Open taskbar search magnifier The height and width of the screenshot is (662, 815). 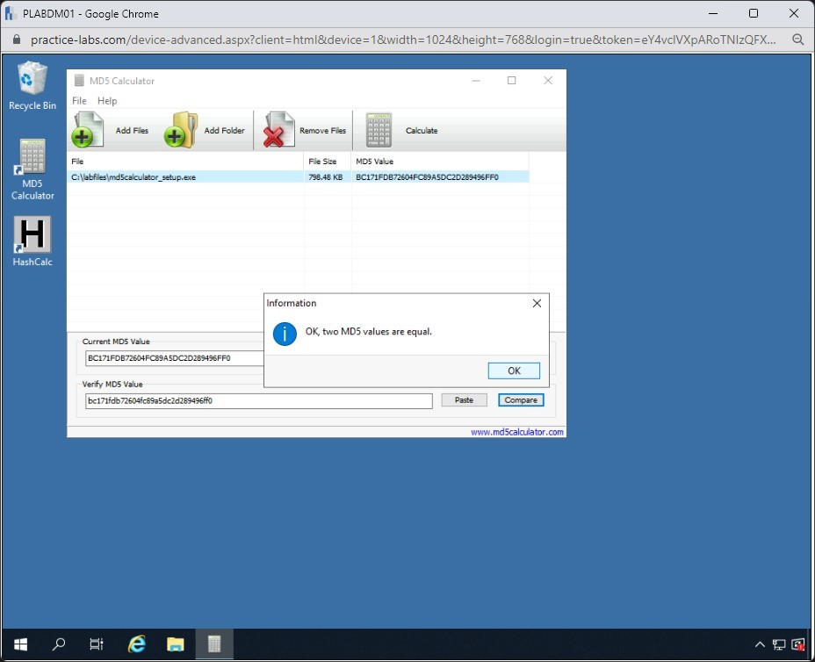[59, 644]
